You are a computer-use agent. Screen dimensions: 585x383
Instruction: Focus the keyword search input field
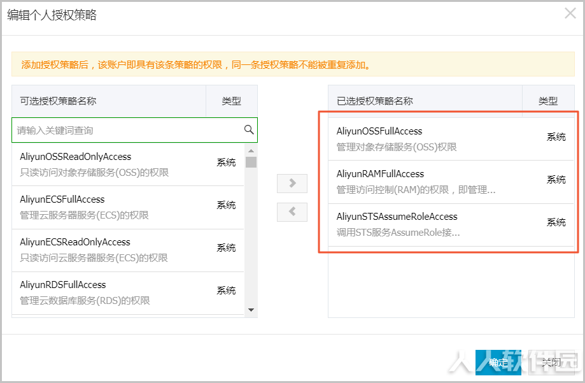coord(135,130)
